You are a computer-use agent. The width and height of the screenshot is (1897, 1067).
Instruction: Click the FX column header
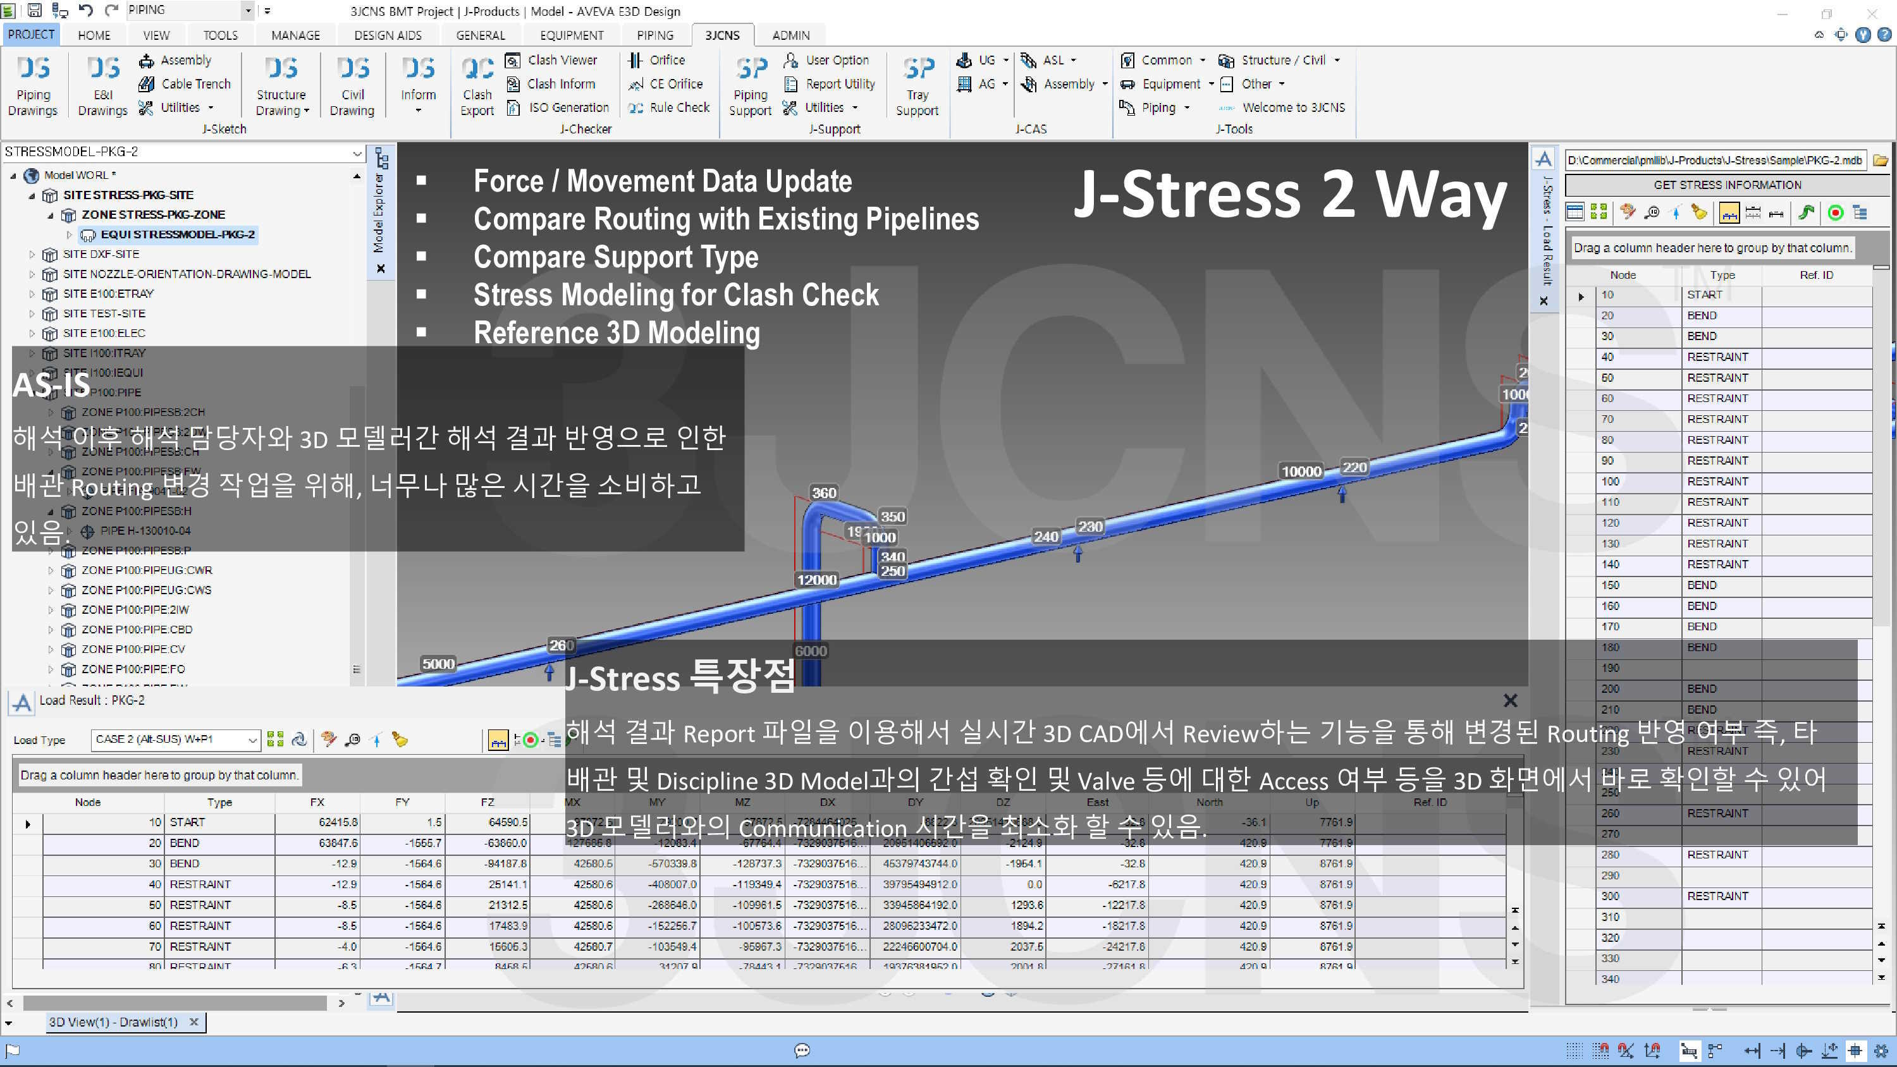317,802
